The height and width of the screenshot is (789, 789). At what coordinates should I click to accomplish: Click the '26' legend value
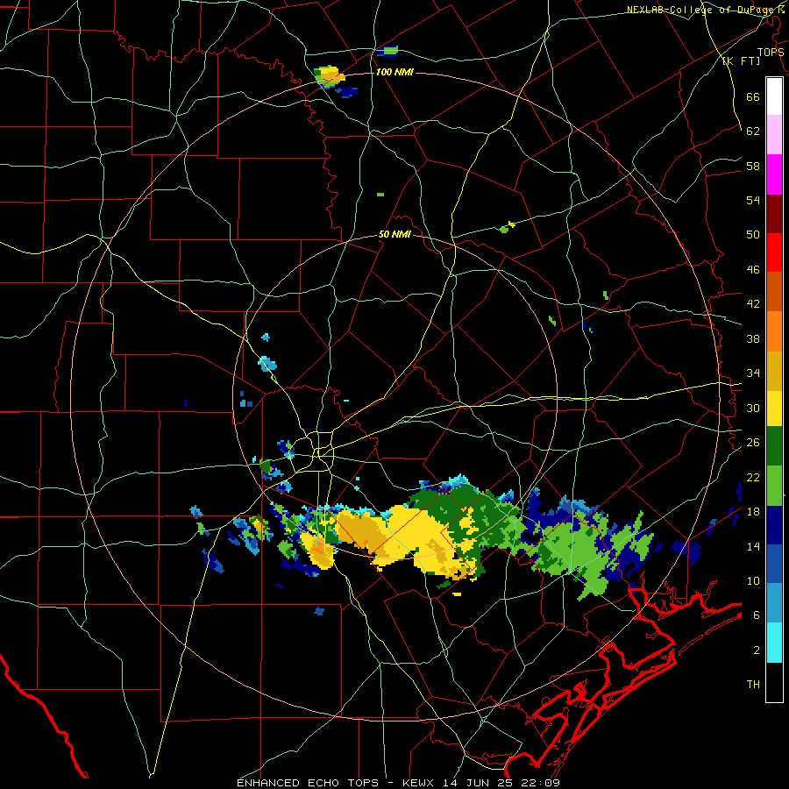pos(753,443)
